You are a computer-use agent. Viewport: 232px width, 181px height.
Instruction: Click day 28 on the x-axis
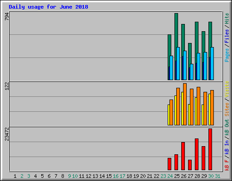click(x=197, y=176)
